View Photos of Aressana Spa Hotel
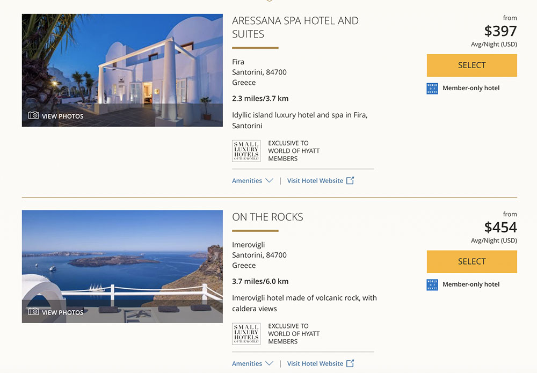This screenshot has width=537, height=373. (56, 116)
